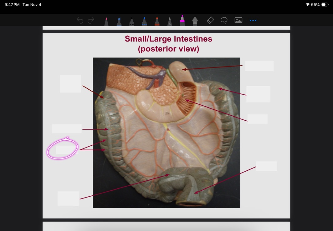Select the pink-tipped pen tool
Viewport: 333px width, 231px height.
(x=106, y=21)
